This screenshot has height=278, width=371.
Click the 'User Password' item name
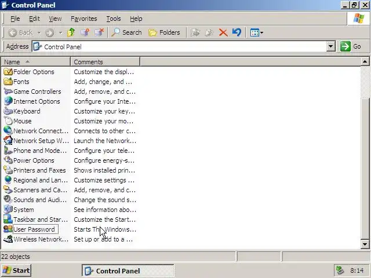34,229
